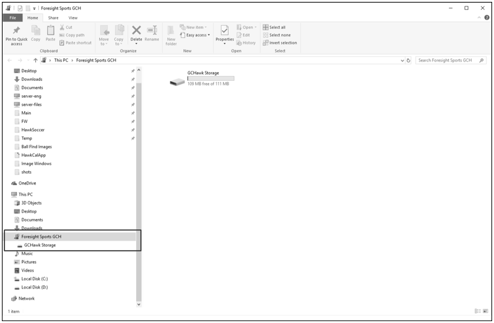
Task: Refresh the current folder view
Action: [409, 60]
